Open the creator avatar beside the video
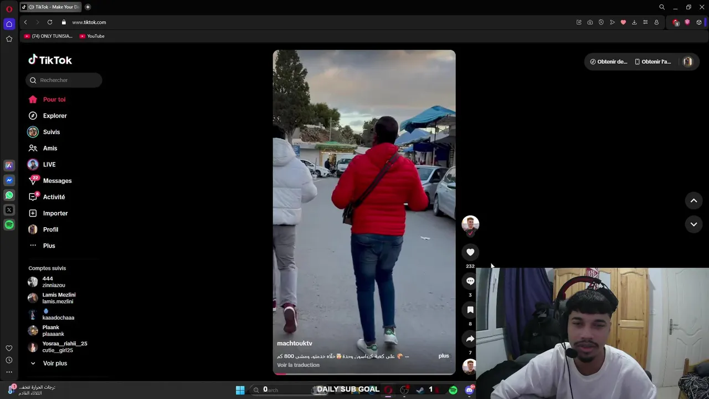The height and width of the screenshot is (399, 709). point(470,224)
